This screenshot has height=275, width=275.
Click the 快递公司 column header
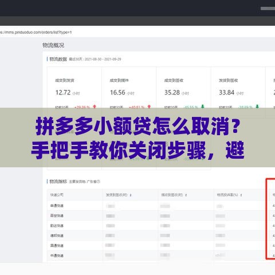coord(57,195)
